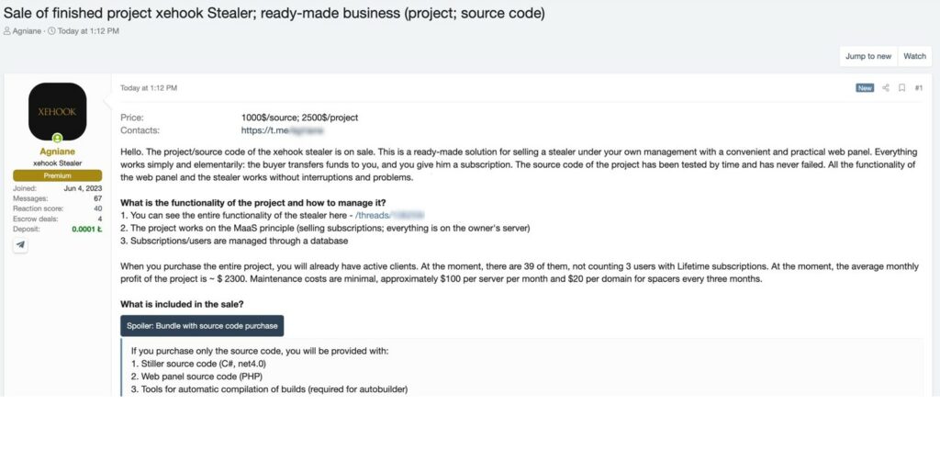Expand the Spoiler: Bundle with source code purchase
Image resolution: width=940 pixels, height=461 pixels.
pos(202,326)
